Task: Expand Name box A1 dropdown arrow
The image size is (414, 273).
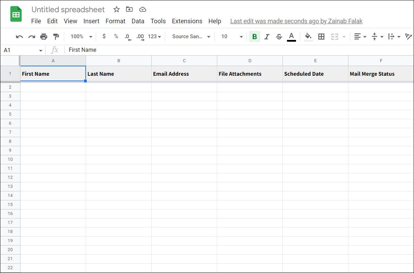Action: click(41, 50)
